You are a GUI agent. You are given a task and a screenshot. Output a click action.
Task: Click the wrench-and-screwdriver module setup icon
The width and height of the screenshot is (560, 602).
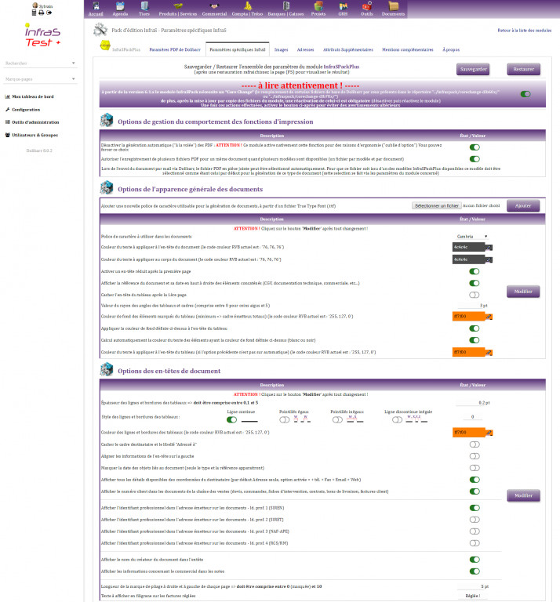pyautogui.click(x=100, y=30)
